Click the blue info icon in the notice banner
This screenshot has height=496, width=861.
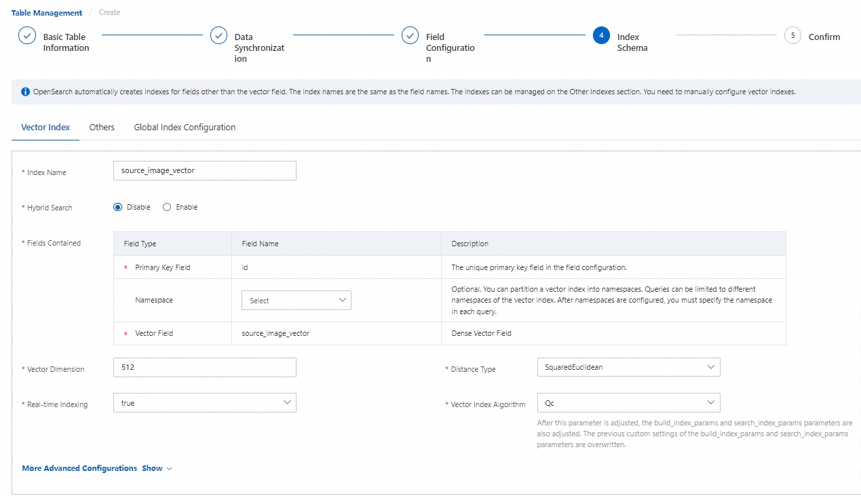[x=25, y=92]
